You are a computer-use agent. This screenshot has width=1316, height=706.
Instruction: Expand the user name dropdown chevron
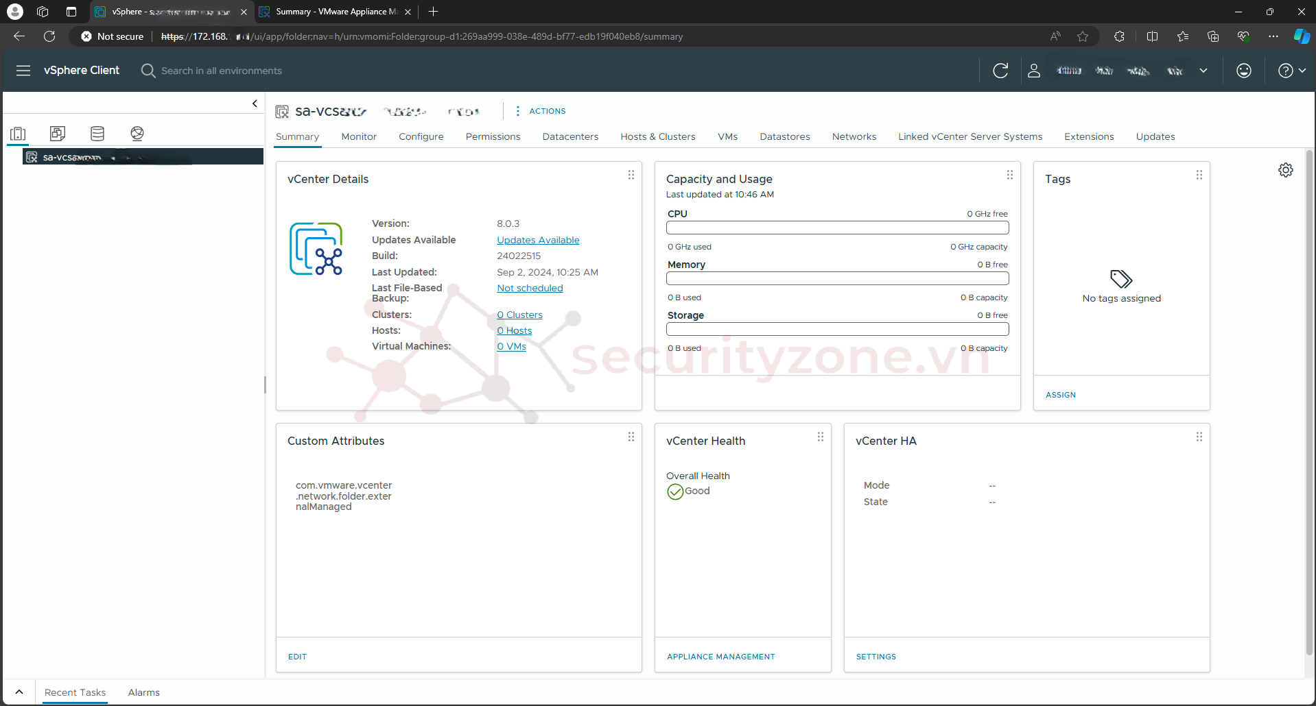[x=1203, y=71]
